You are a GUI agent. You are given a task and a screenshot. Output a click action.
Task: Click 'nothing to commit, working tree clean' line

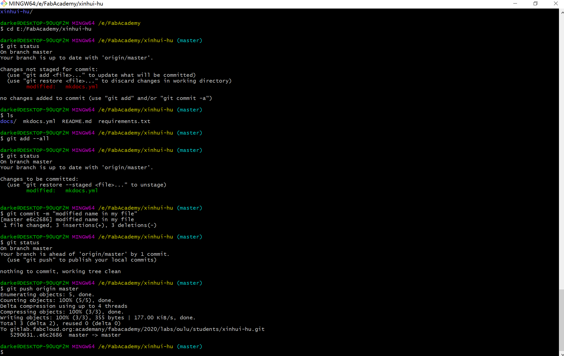coord(61,271)
